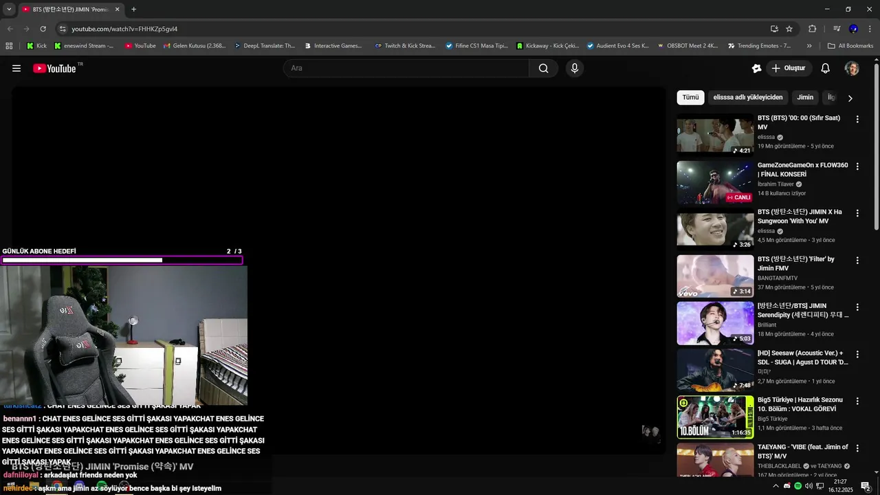The width and height of the screenshot is (880, 495).
Task: Open the volume speaker tray icon
Action: coord(809,486)
